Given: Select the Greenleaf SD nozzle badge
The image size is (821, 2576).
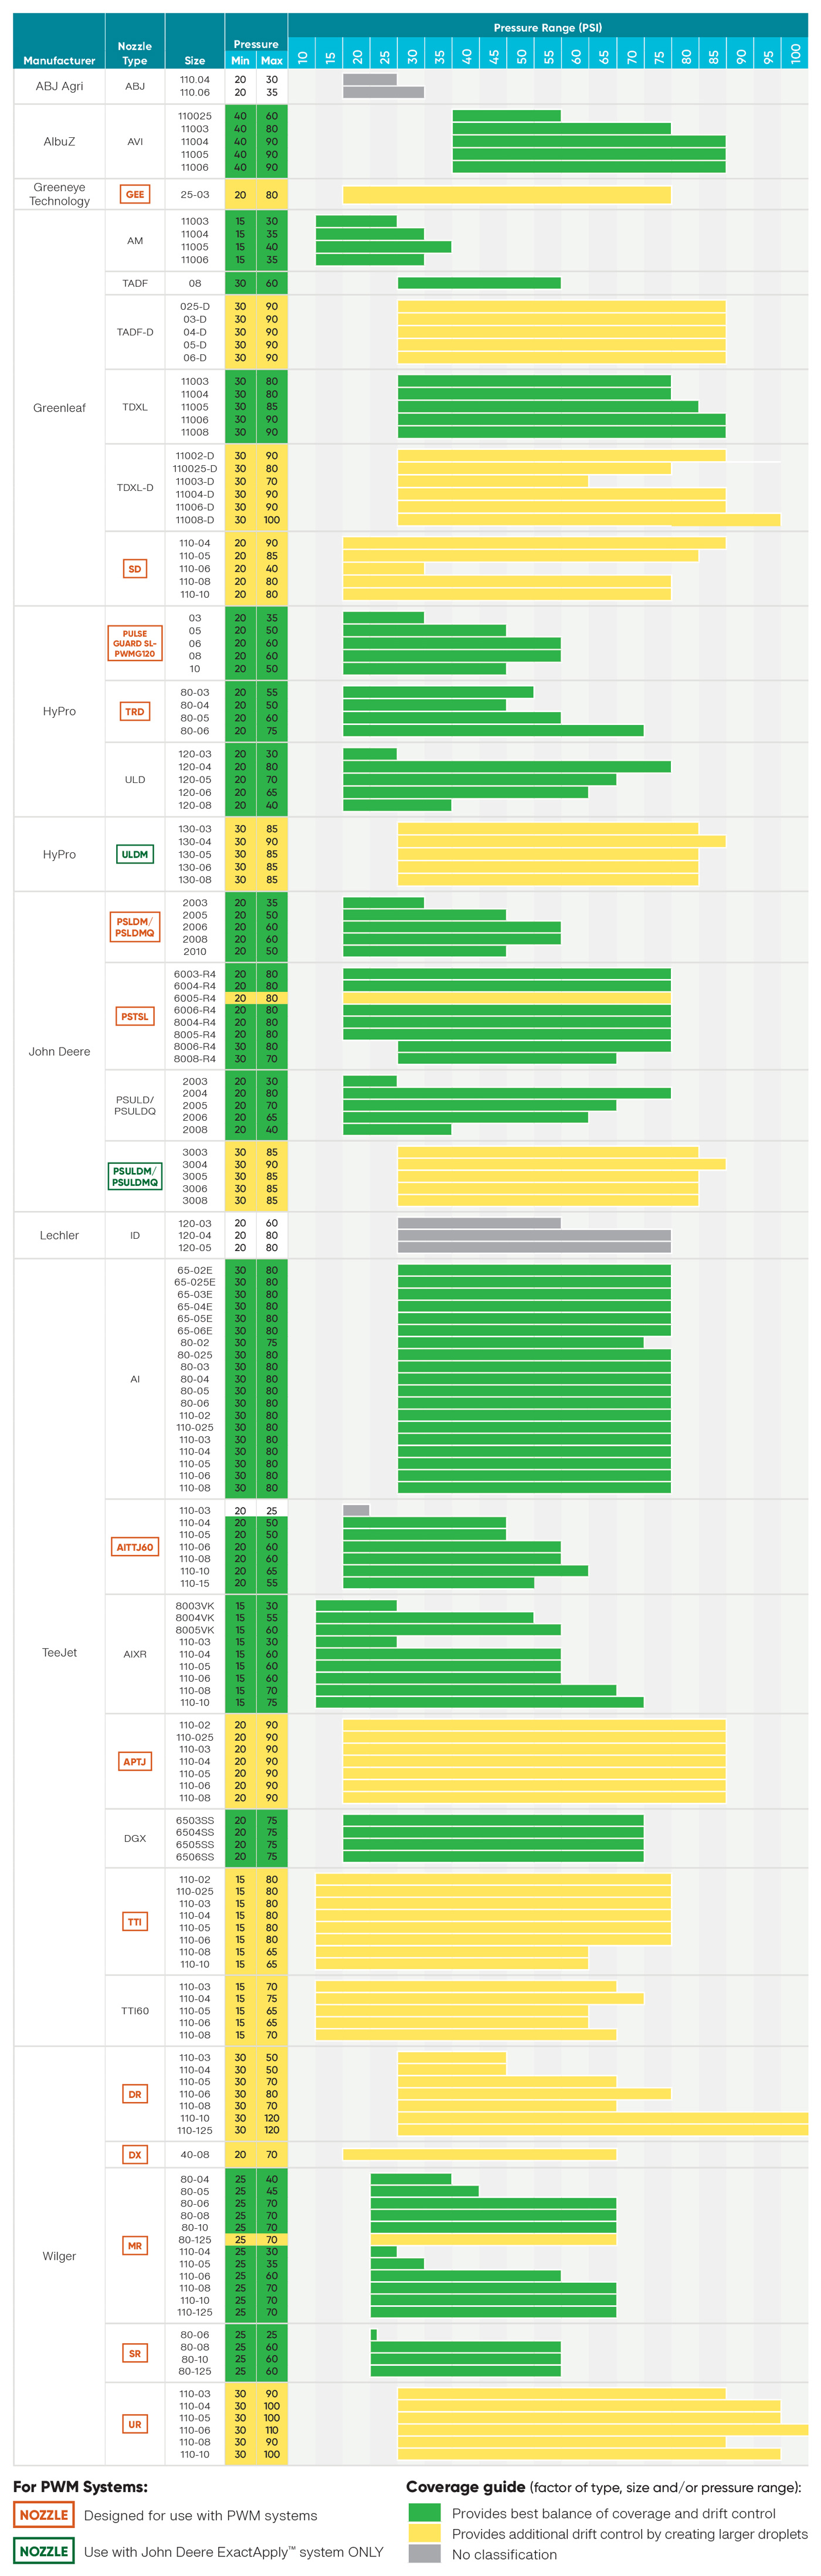Looking at the screenshot, I should [134, 569].
